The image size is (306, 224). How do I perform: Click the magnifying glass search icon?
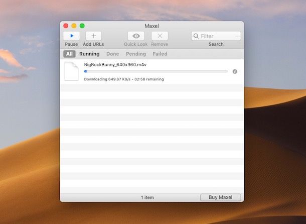click(x=196, y=36)
